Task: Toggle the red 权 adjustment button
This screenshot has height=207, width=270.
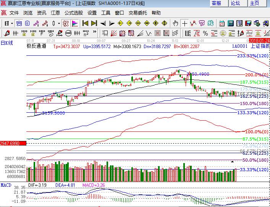Action: pos(66,23)
